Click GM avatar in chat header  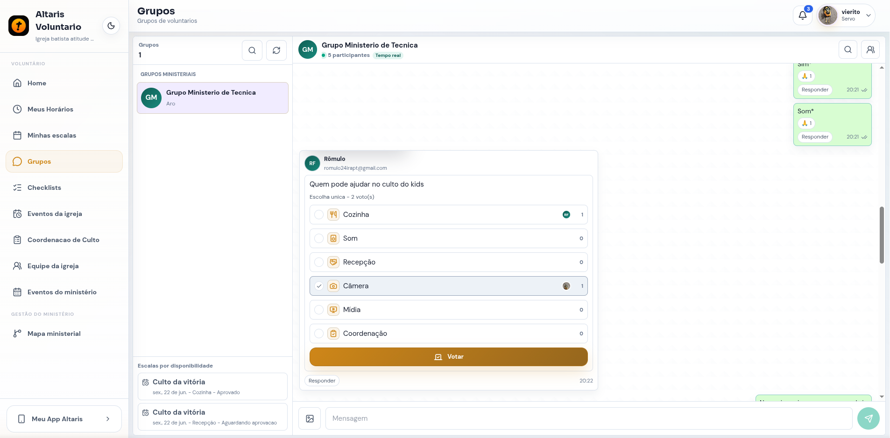click(308, 49)
